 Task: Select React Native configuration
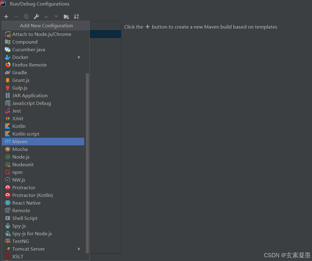coord(43,203)
